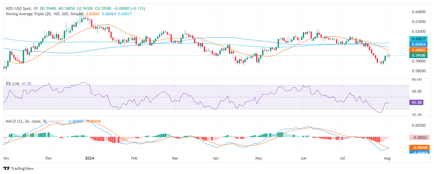The height and width of the screenshot is (174, 434).
Task: Click the TradingView logo icon
Action: (x=6, y=168)
